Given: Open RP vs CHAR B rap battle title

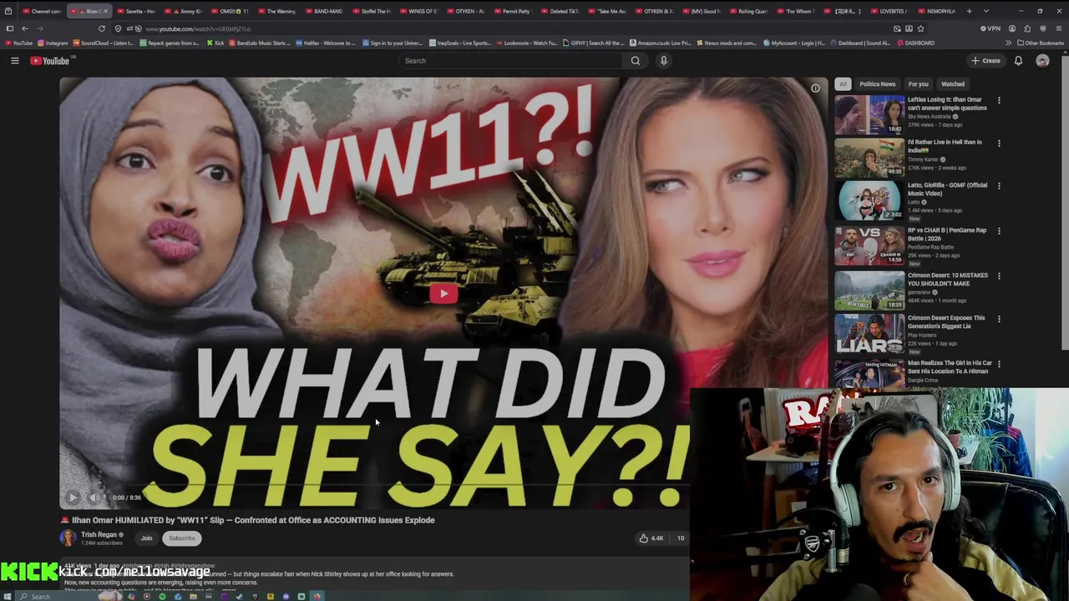Looking at the screenshot, I should coord(947,235).
